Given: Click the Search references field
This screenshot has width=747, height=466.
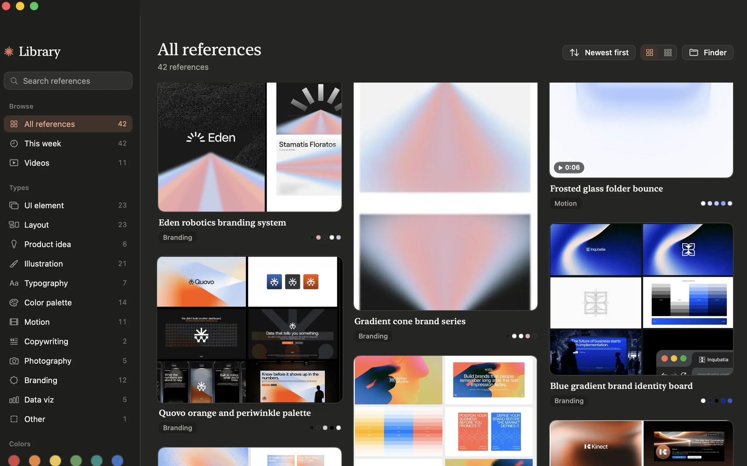Looking at the screenshot, I should tap(68, 81).
